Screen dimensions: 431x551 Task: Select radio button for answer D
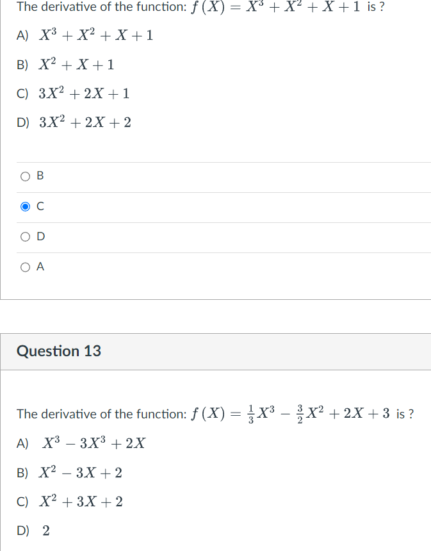(x=25, y=236)
